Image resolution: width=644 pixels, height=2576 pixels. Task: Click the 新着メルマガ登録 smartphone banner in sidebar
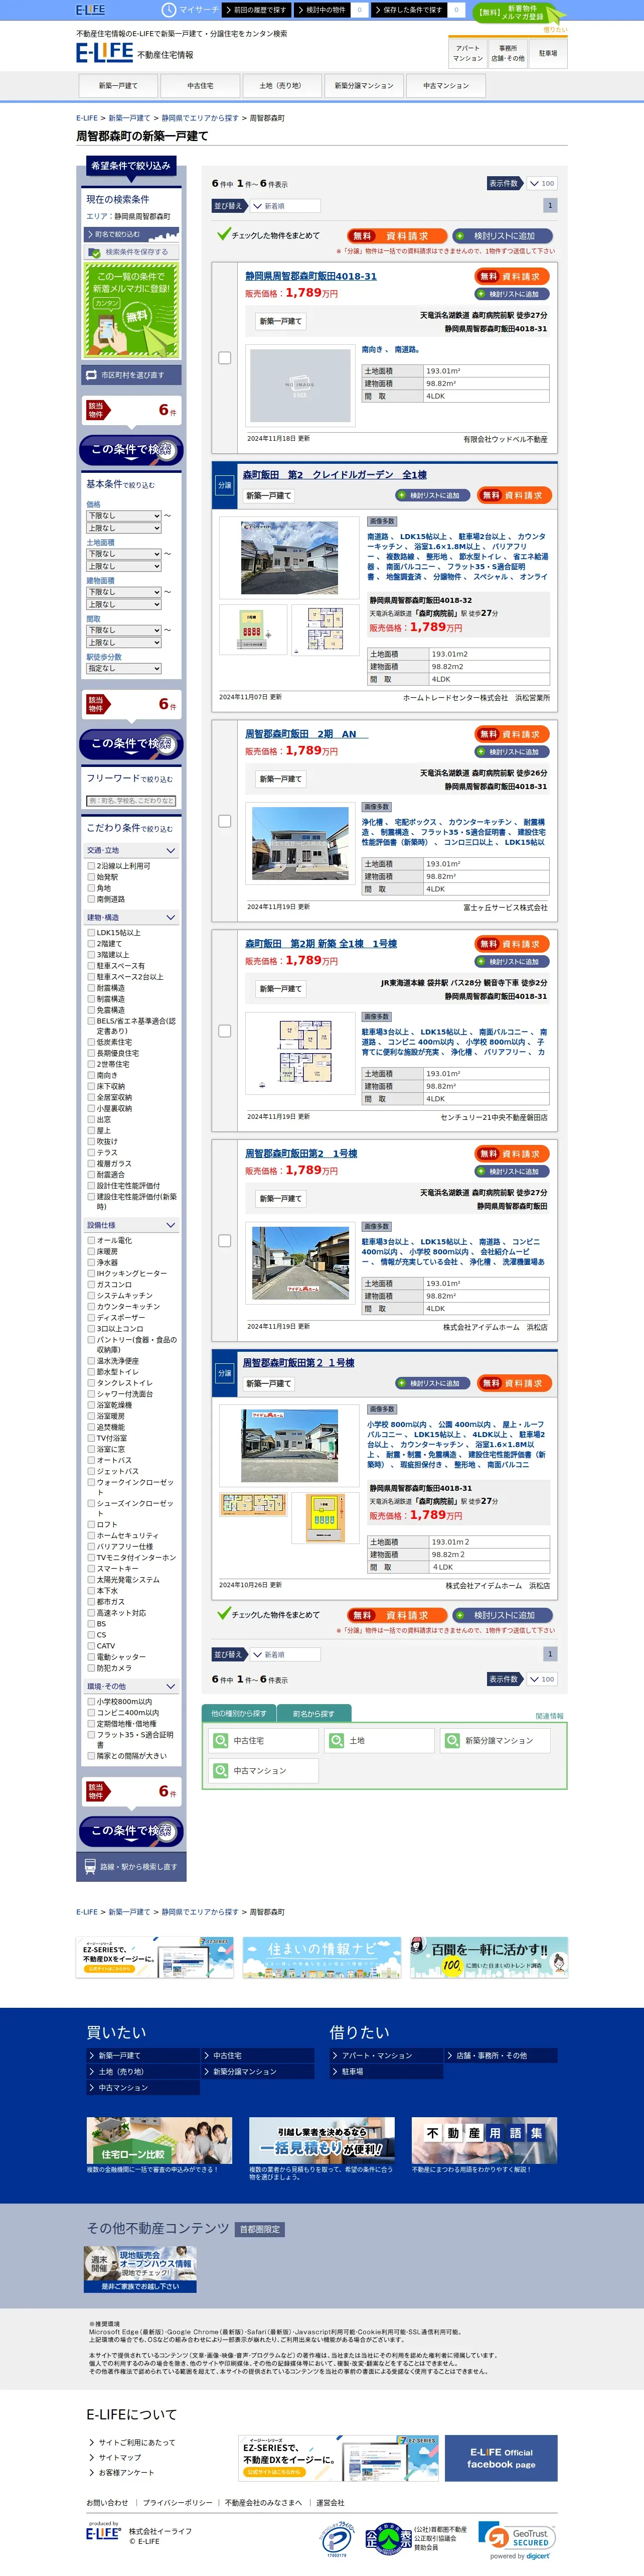131,310
